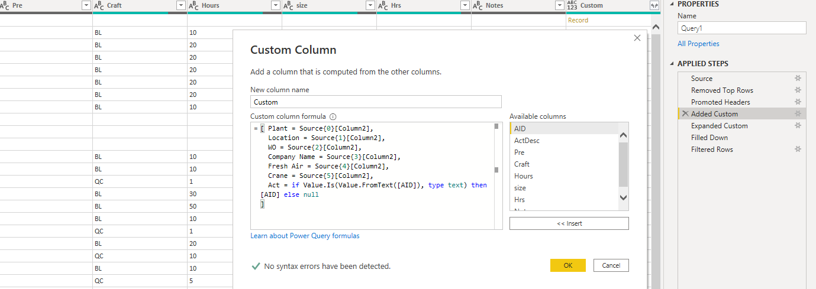Open the Pre column filter dropdown

click(86, 5)
